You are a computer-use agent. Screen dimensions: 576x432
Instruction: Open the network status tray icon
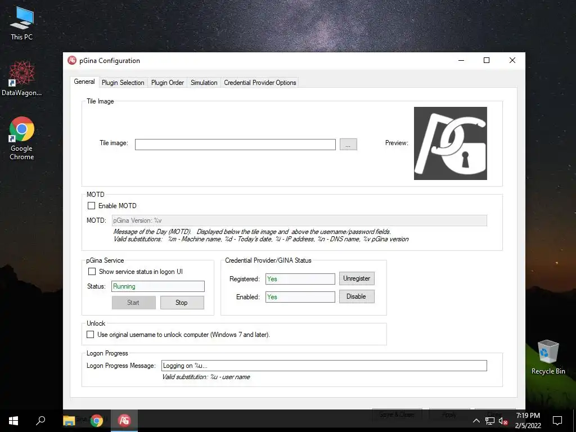490,421
